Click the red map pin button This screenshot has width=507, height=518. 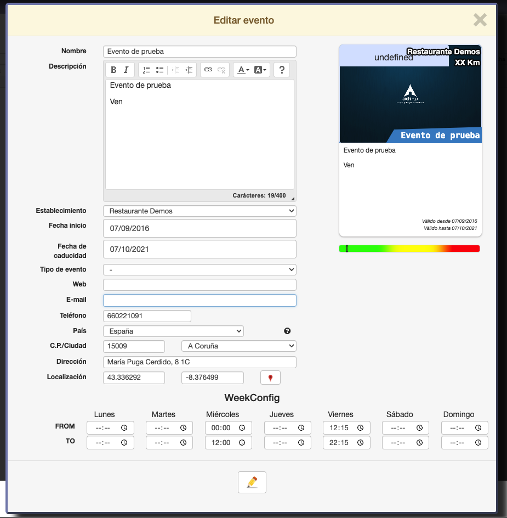tap(270, 378)
